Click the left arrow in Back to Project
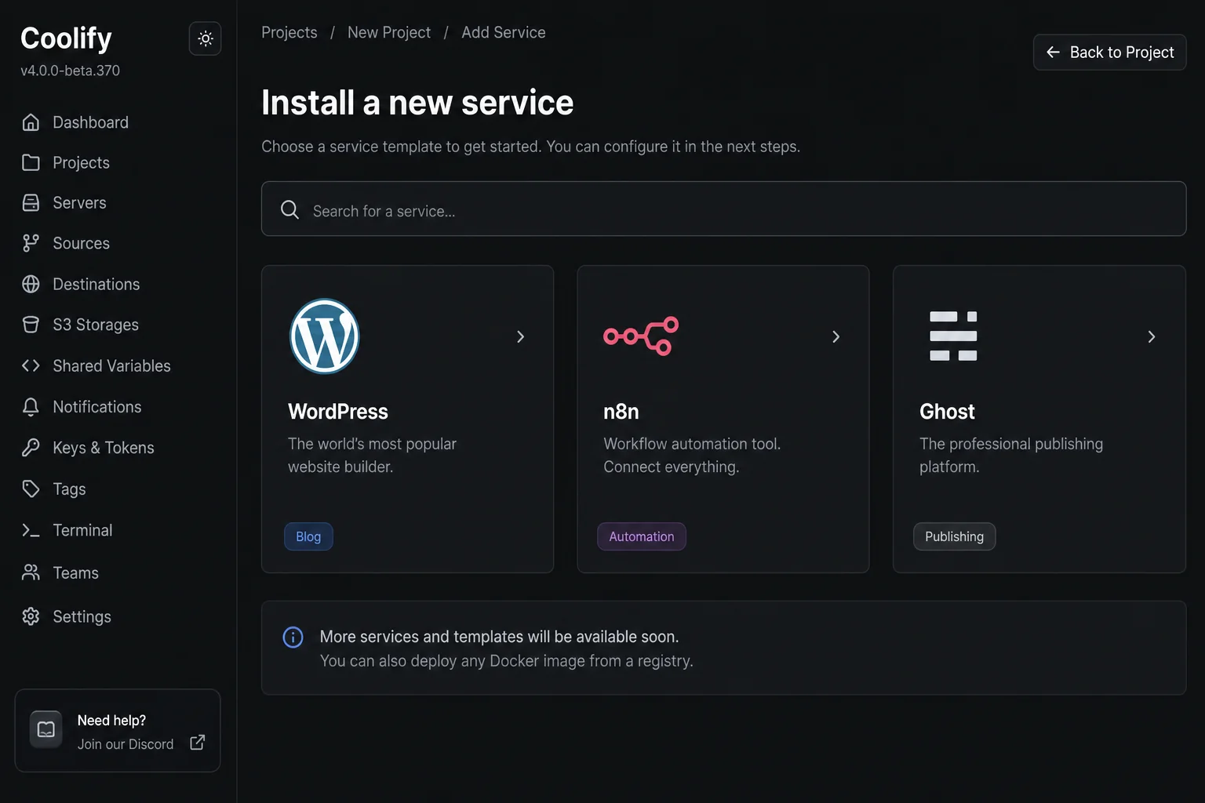The height and width of the screenshot is (803, 1205). click(1054, 52)
